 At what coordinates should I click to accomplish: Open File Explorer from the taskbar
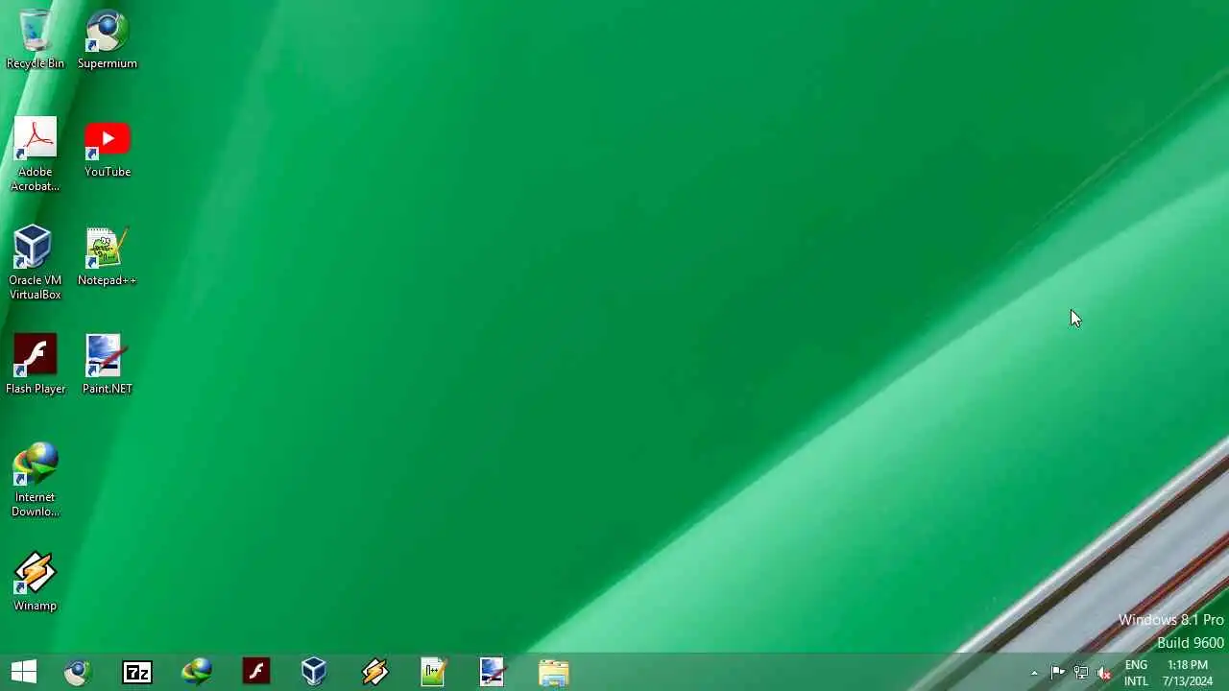[553, 672]
